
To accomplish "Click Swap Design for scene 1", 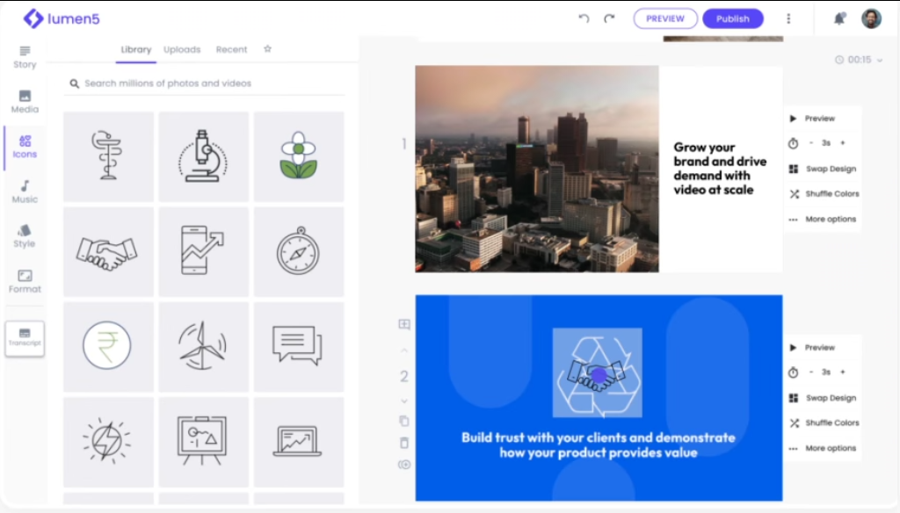I will click(x=823, y=169).
